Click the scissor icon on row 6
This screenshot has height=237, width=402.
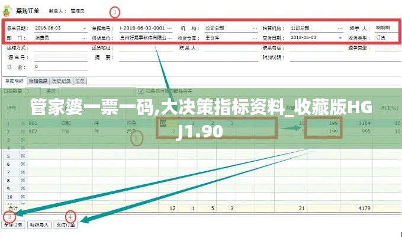pos(23,164)
